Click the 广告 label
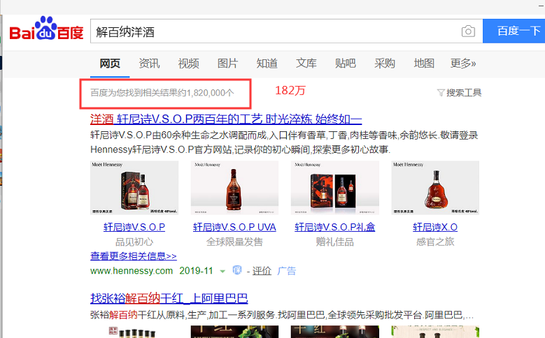This screenshot has height=338, width=545. (x=287, y=271)
